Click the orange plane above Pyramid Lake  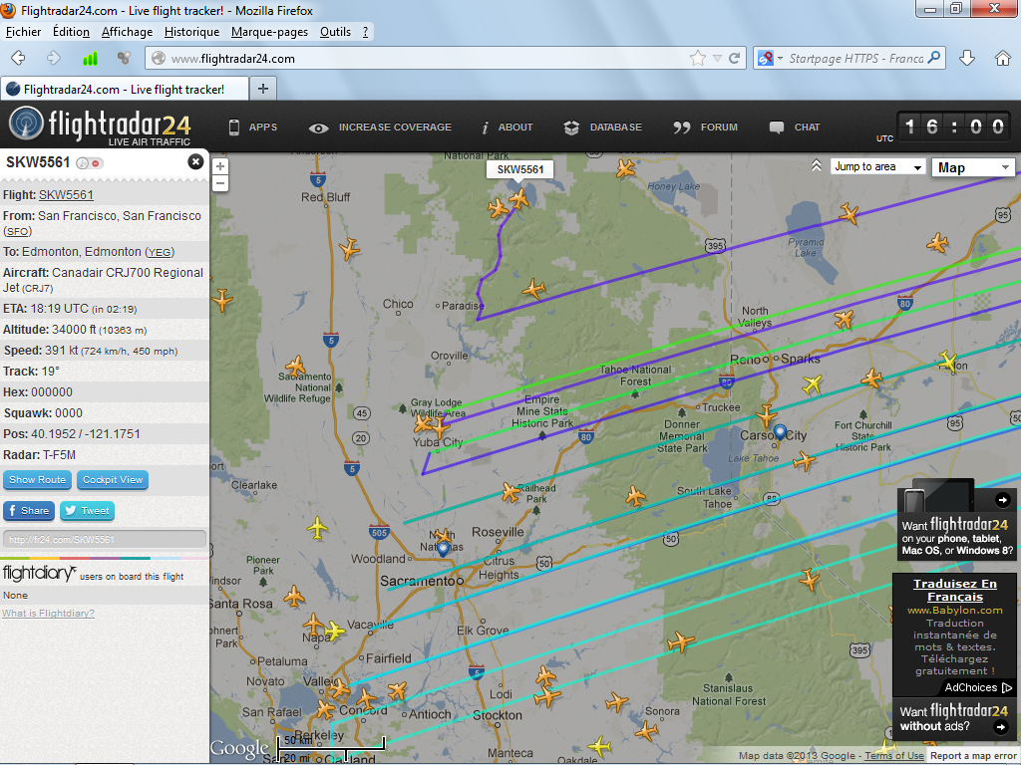tap(850, 213)
